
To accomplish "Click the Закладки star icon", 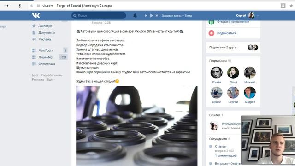I will coord(34,26).
